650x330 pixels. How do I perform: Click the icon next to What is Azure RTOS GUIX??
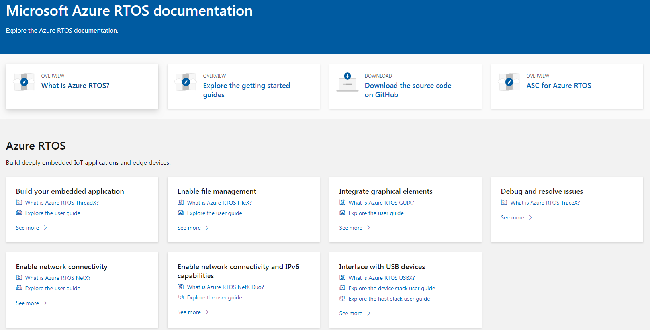coord(342,202)
